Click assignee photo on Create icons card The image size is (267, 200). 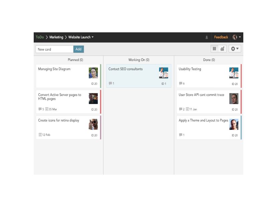pos(93,124)
